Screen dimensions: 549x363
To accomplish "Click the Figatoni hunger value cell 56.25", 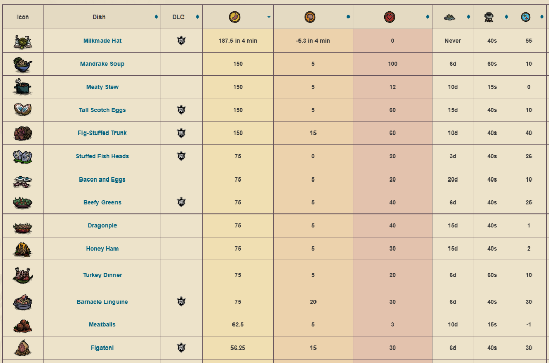I will pyautogui.click(x=238, y=348).
